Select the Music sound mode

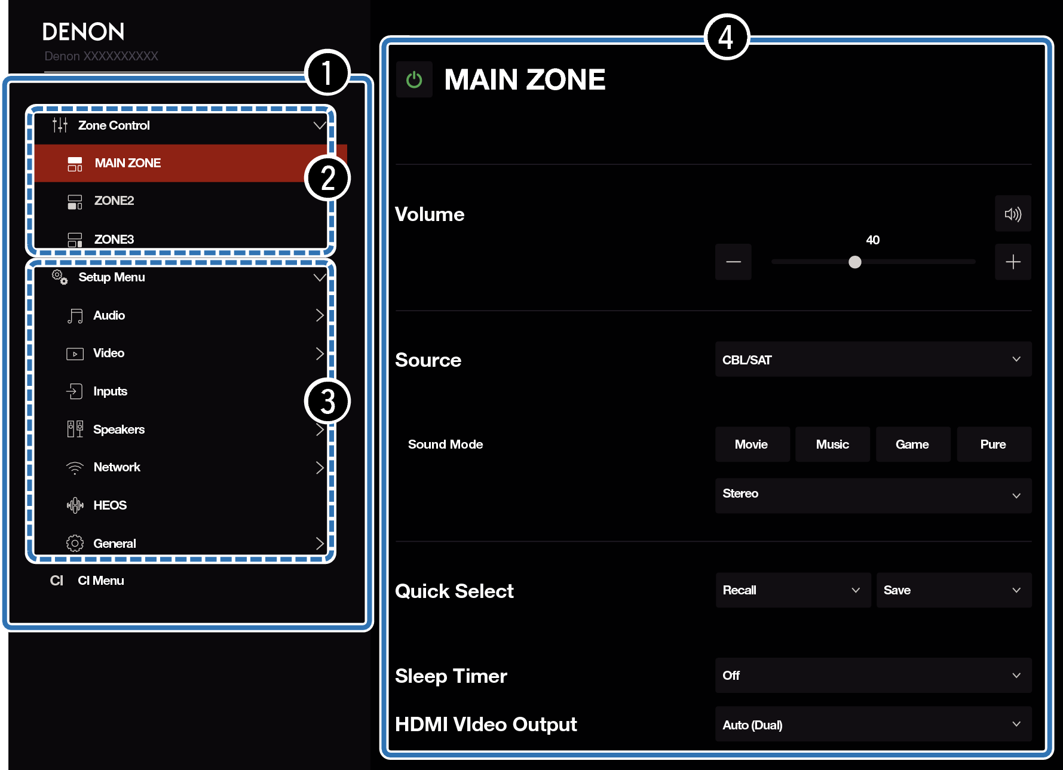pos(832,444)
